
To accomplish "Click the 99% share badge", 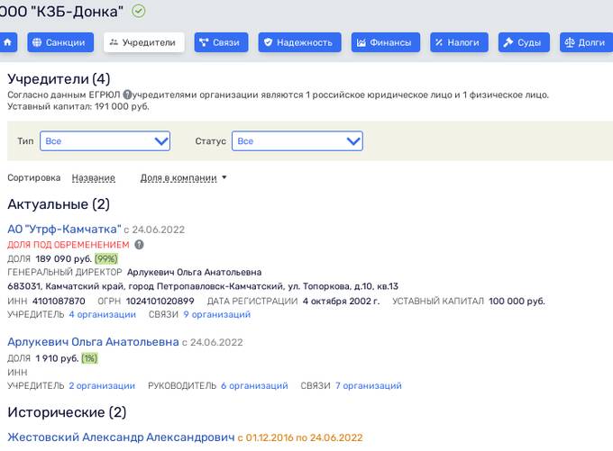I will [106, 259].
